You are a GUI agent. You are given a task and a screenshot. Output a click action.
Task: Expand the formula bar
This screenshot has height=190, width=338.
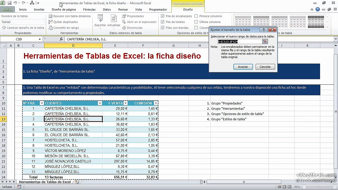[x=336, y=39]
